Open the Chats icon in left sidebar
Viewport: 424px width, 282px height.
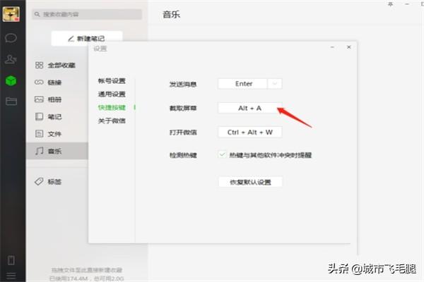pos(11,37)
